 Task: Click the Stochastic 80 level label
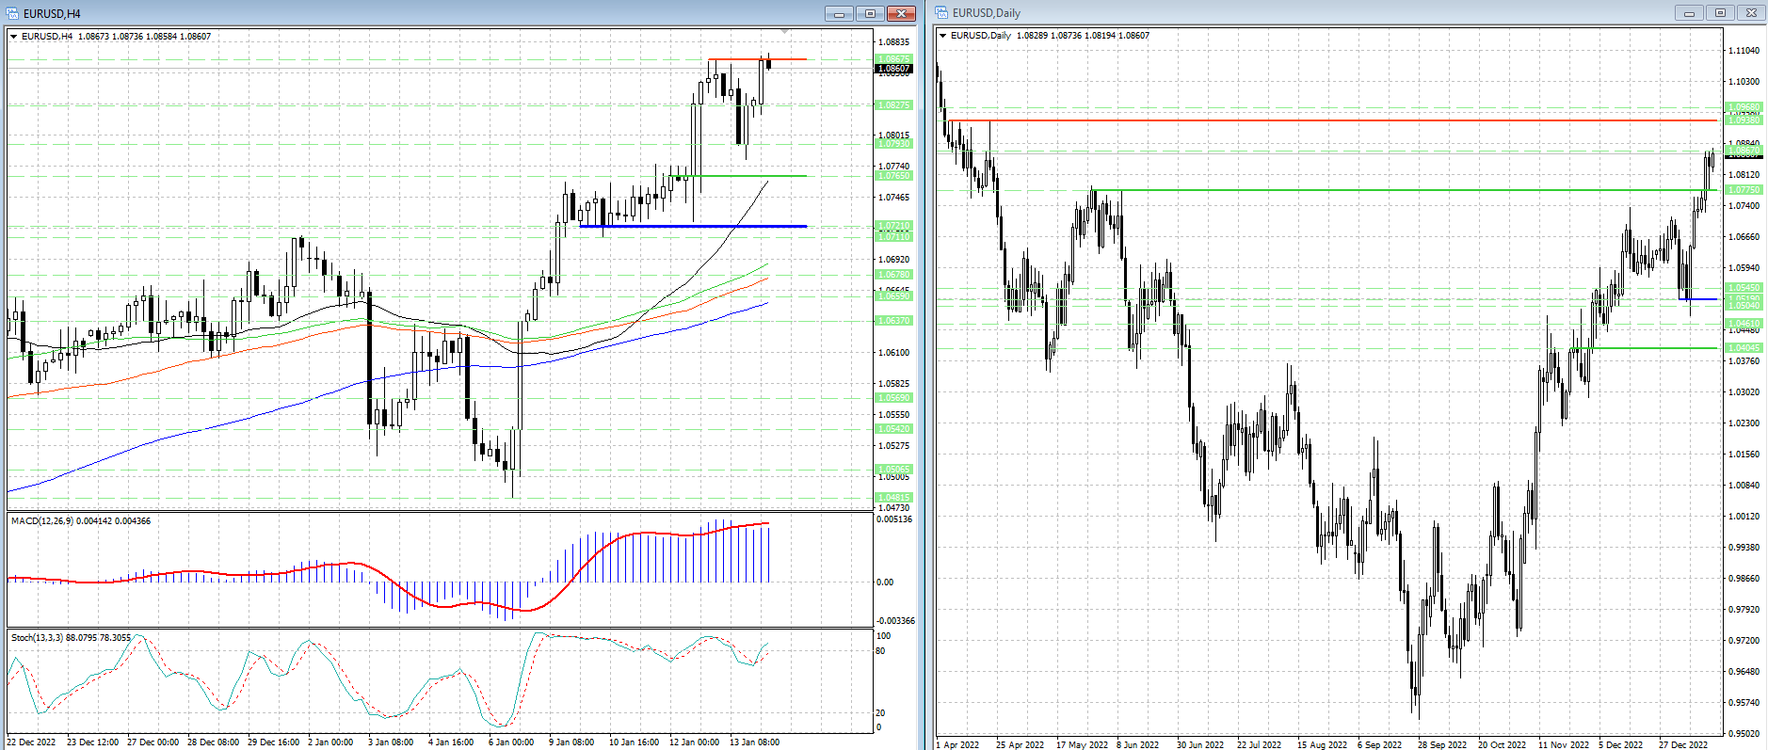pos(881,651)
